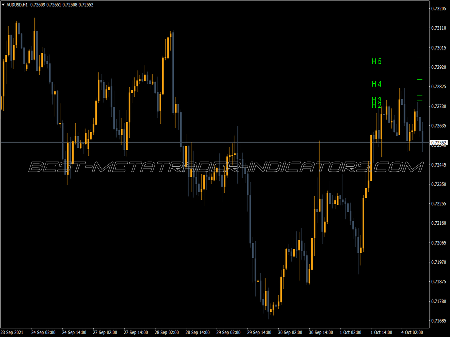This screenshot has width=450, height=337.
Task: Click price scale value 0.71970
Action: point(439,262)
